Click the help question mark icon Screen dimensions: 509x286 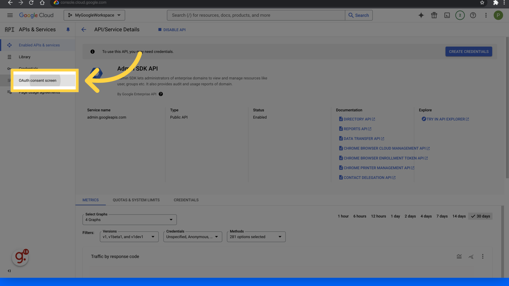click(x=473, y=15)
